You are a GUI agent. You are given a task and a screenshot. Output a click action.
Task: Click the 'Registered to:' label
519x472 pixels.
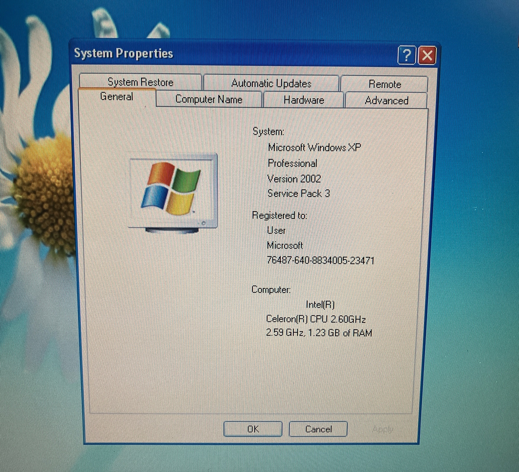pos(280,215)
